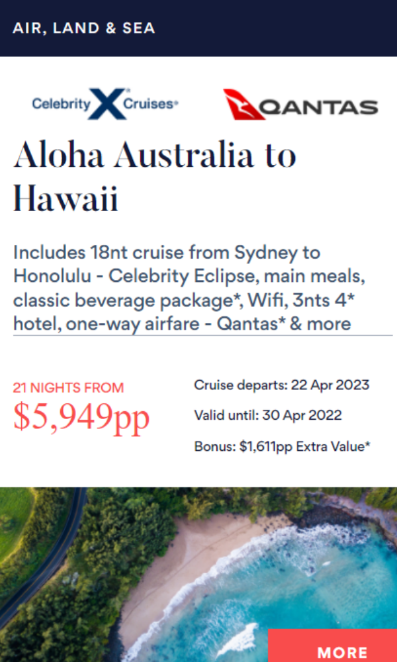Open the Aloha Australia to Hawaii heading
397x662 pixels.
155,177
